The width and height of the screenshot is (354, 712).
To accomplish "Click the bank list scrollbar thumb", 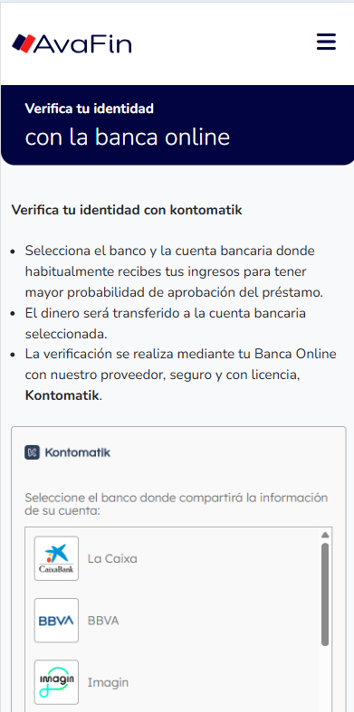I will [x=325, y=594].
